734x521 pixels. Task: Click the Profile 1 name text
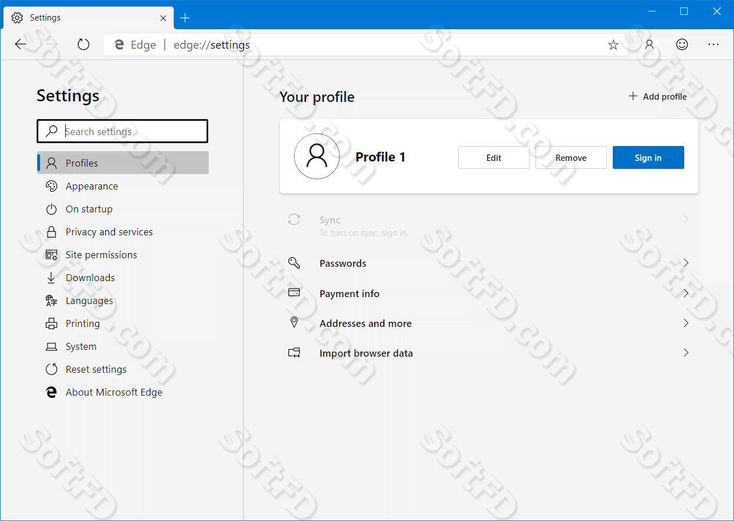point(380,157)
